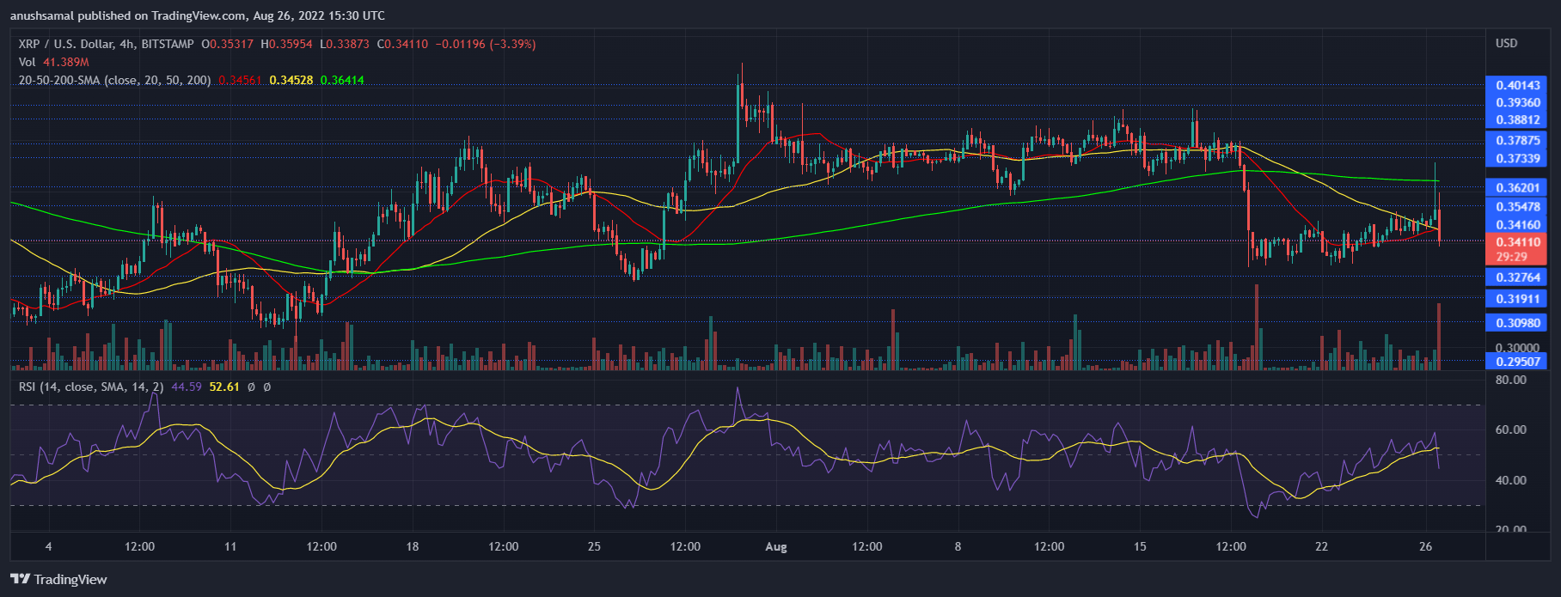Click the 20-50-200-SMA indicator legend
Image resolution: width=1561 pixels, height=597 pixels.
(x=114, y=80)
